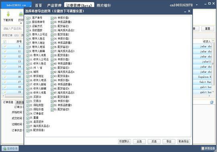Open dropdown on the account email tab

(x=30, y=6)
